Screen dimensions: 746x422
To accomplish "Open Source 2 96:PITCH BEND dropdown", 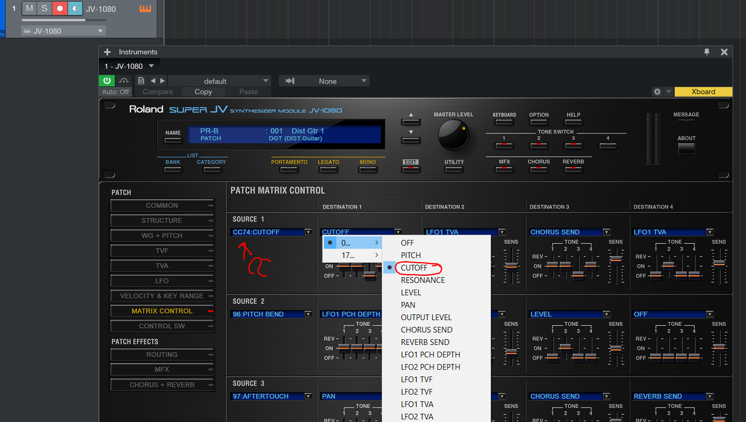I will coord(272,314).
